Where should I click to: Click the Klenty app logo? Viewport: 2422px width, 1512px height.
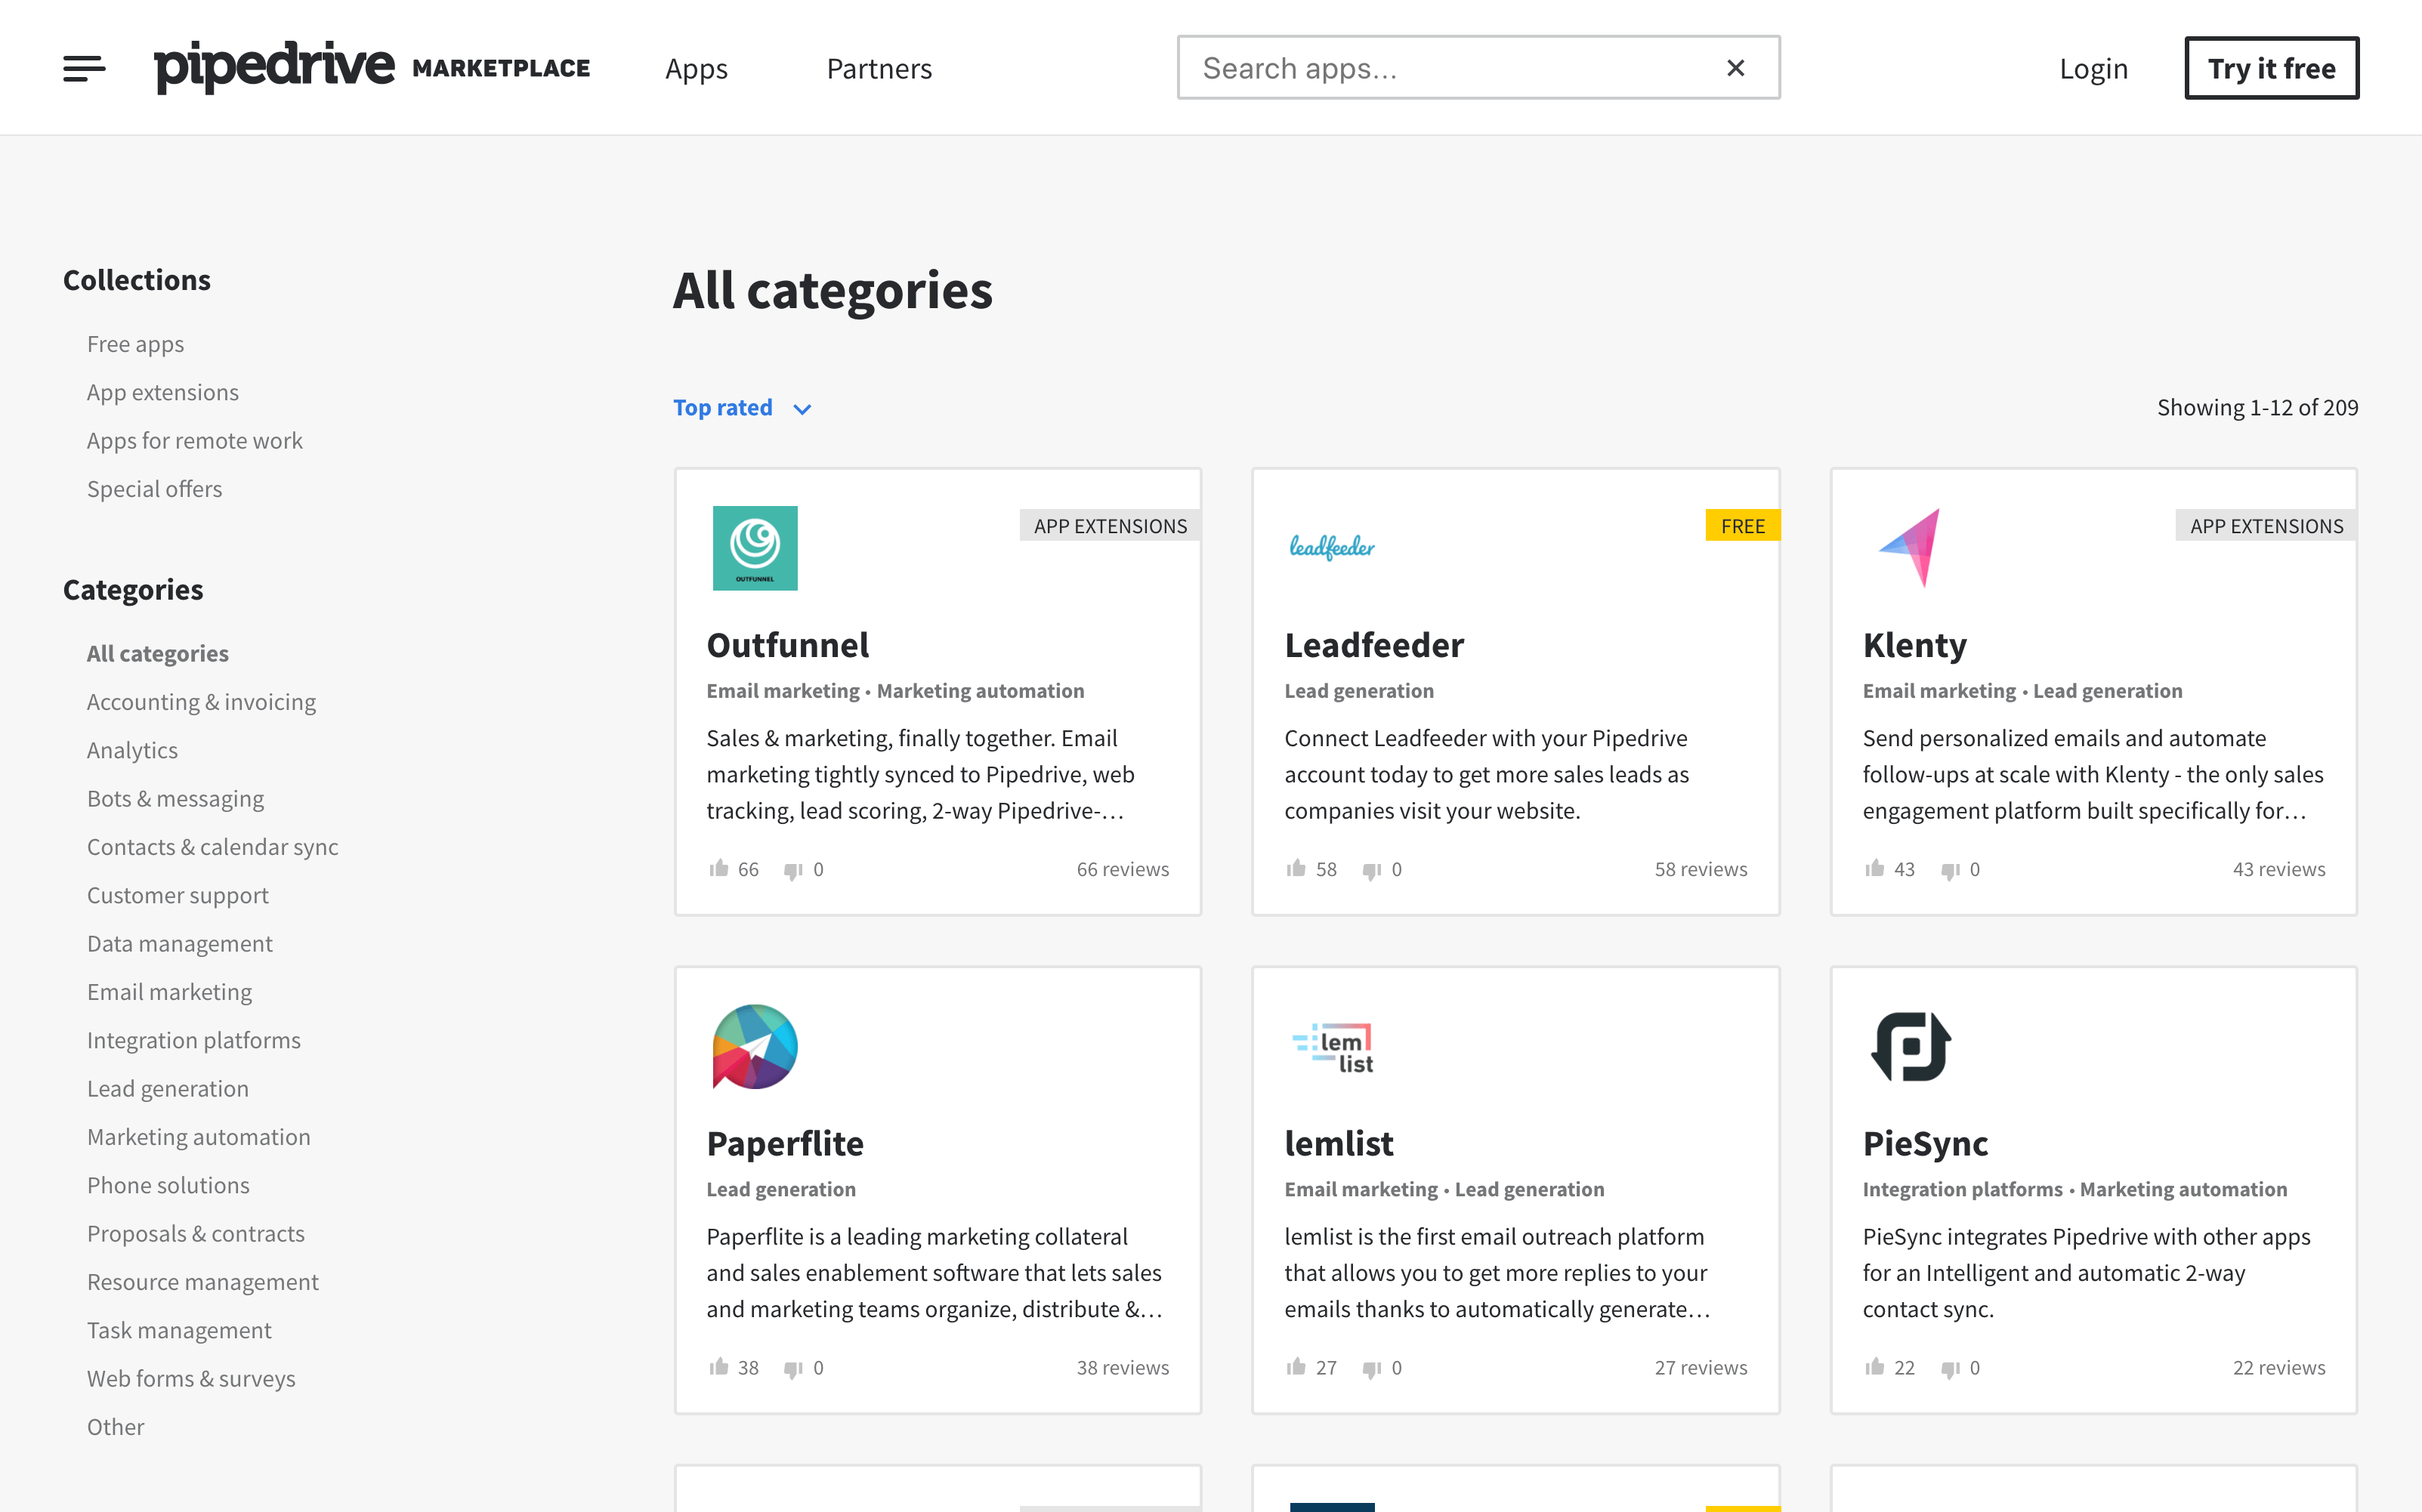[x=1910, y=547]
